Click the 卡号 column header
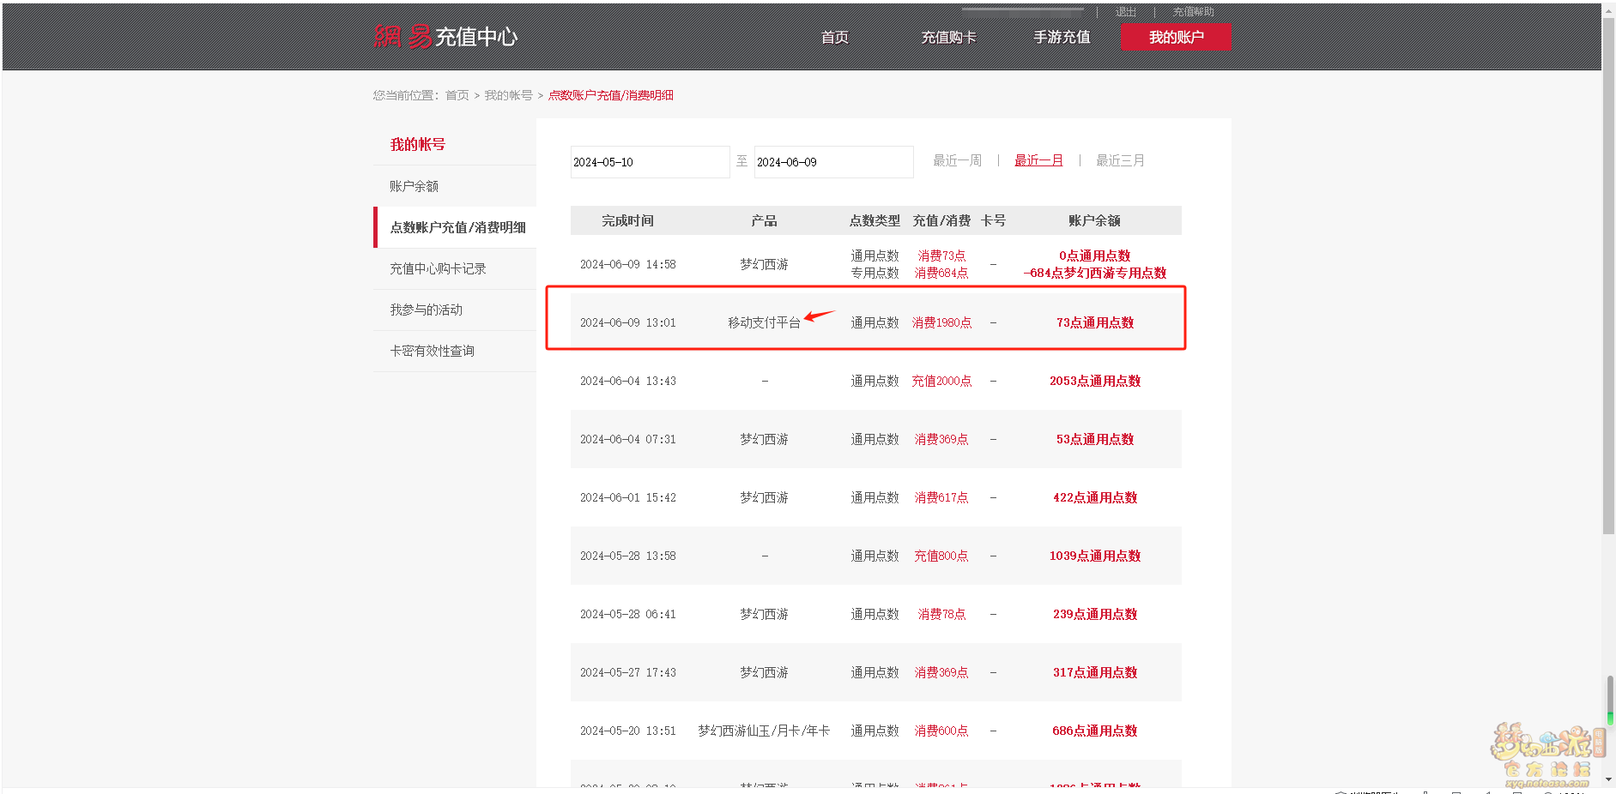 click(993, 220)
